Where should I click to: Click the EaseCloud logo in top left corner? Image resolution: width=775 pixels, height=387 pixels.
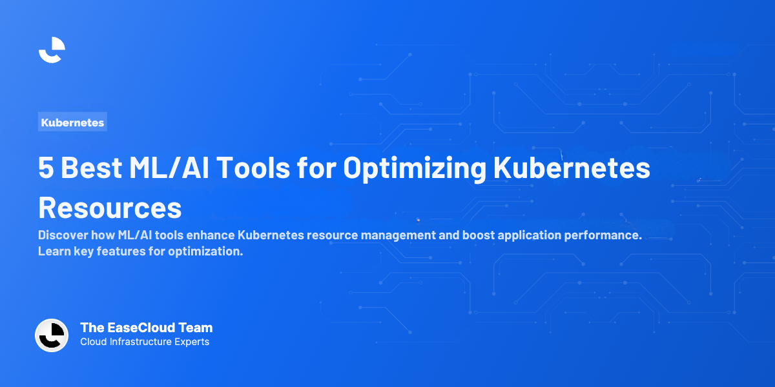click(x=52, y=49)
